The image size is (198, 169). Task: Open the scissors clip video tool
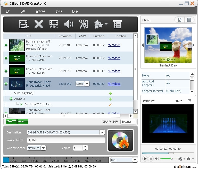[84, 24]
